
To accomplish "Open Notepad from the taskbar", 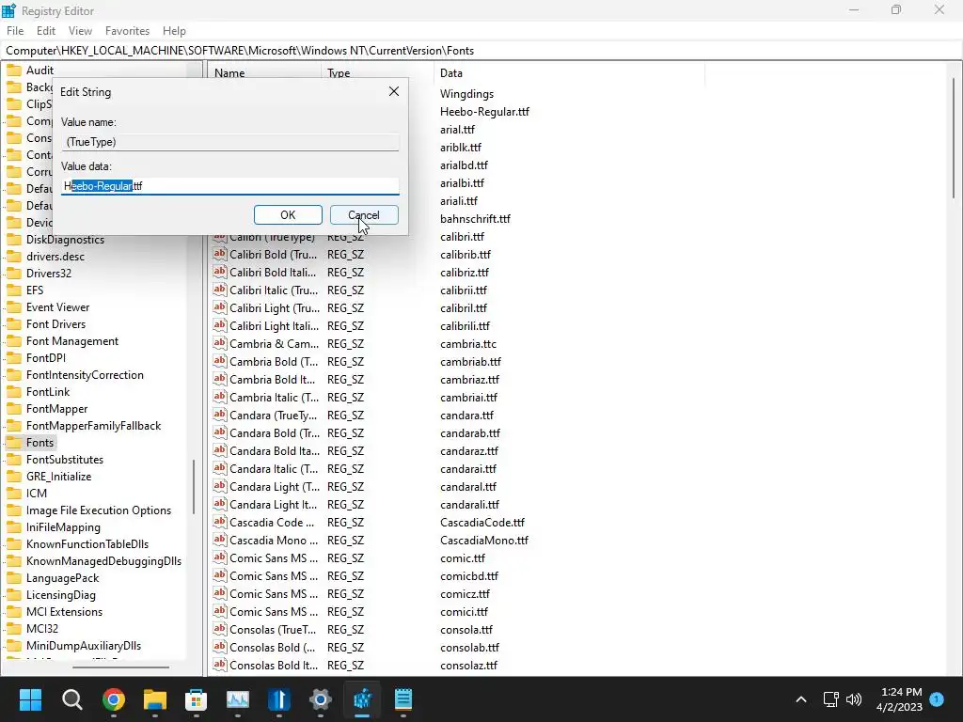I will pos(403,699).
